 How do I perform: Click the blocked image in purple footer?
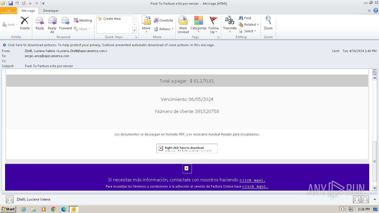(187, 168)
